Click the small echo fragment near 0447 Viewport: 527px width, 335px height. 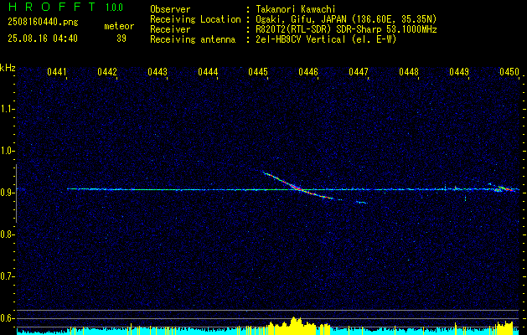pyautogui.click(x=362, y=203)
